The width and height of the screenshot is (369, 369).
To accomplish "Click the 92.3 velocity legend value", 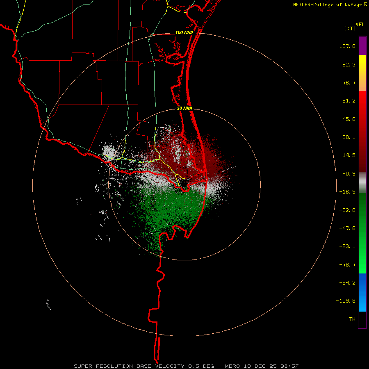I will click(x=349, y=64).
